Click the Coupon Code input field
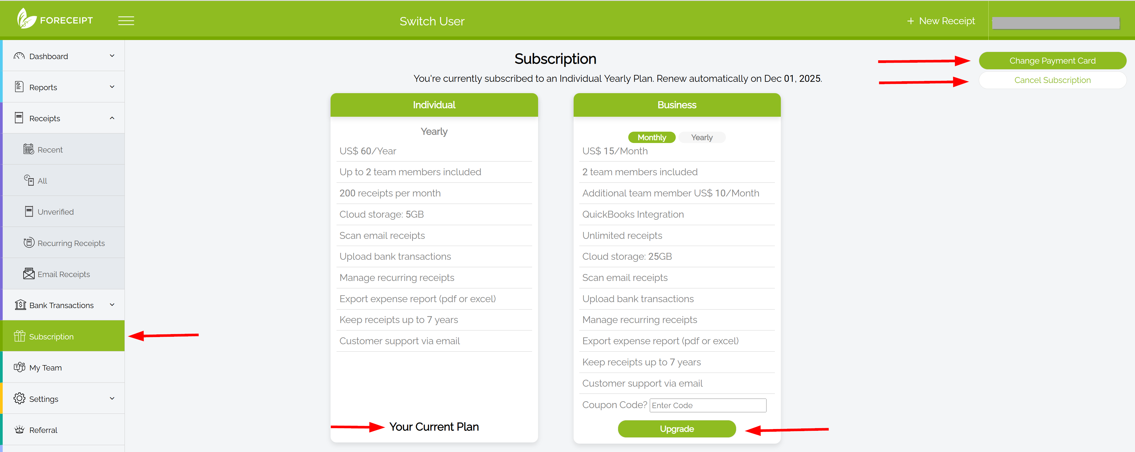Viewport: 1135px width, 452px height. 708,405
